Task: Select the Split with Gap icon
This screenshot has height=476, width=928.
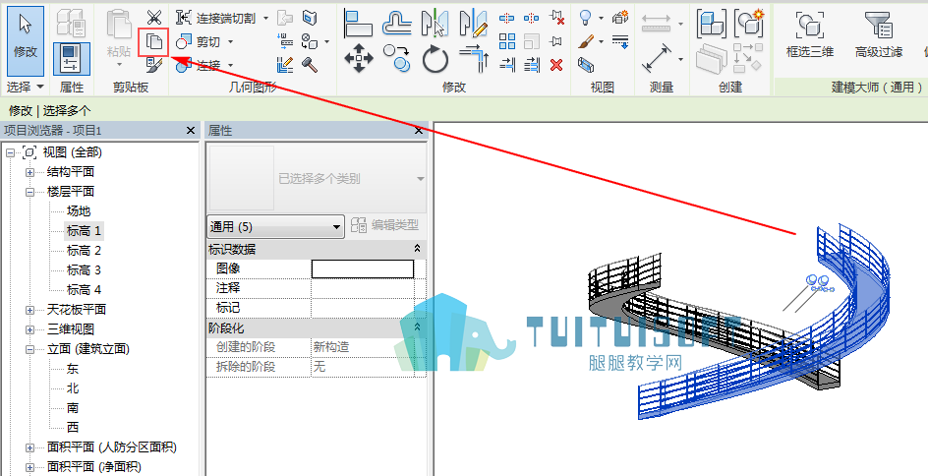Action: (532, 19)
